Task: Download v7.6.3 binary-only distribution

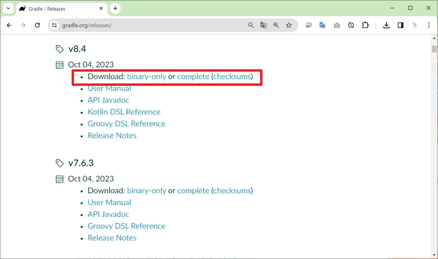Action: (147, 191)
